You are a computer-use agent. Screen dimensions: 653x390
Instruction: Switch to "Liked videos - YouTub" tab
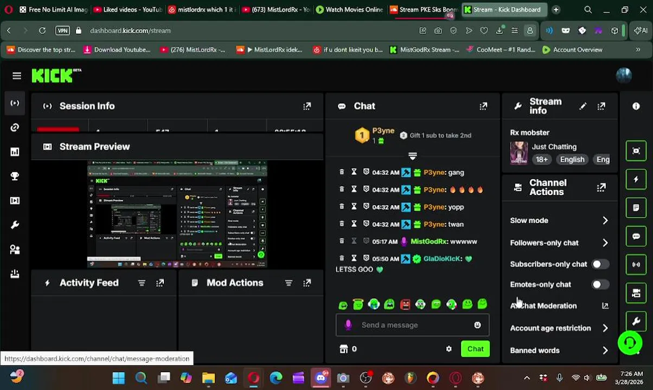(127, 10)
